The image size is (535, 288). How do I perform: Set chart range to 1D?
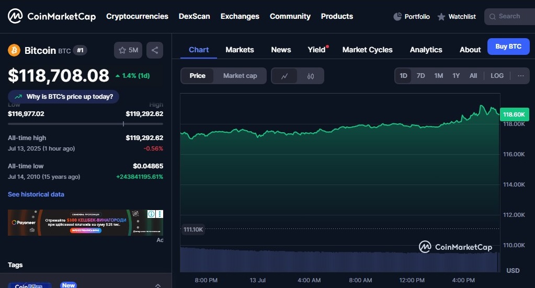click(x=403, y=76)
